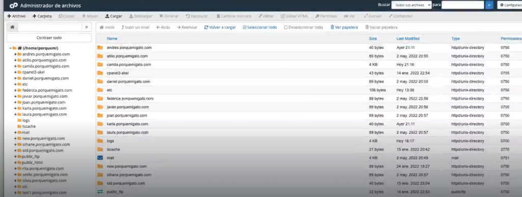Click the 2770 permissions cell
Screen dimensions: 522x197
tap(505, 150)
